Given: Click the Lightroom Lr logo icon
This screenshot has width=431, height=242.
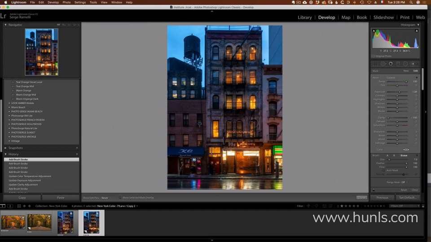Looking at the screenshot, I should point(4,16).
